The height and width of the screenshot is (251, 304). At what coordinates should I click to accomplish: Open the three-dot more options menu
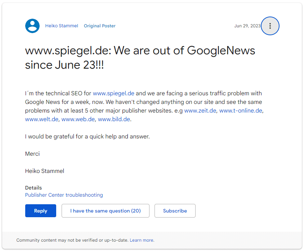[270, 26]
